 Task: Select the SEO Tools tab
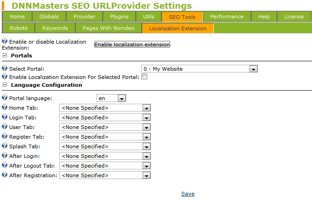tap(182, 17)
